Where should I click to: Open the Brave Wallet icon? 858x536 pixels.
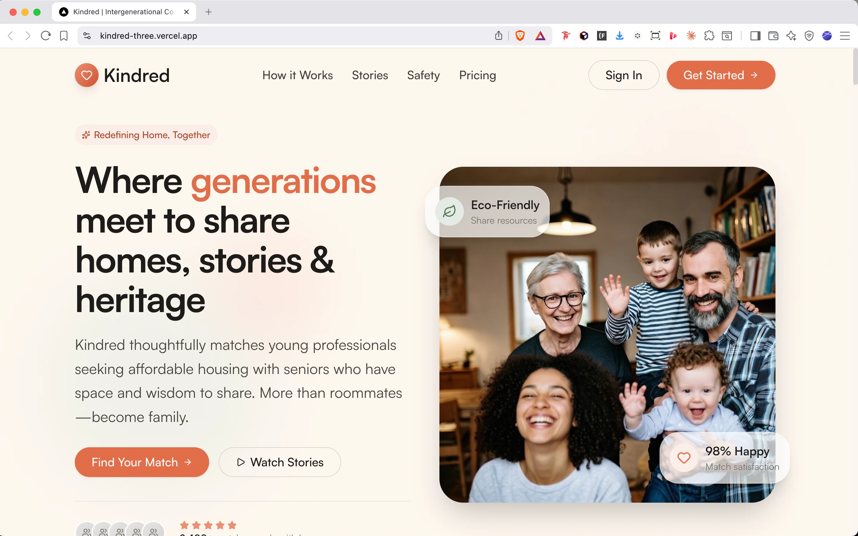point(773,36)
